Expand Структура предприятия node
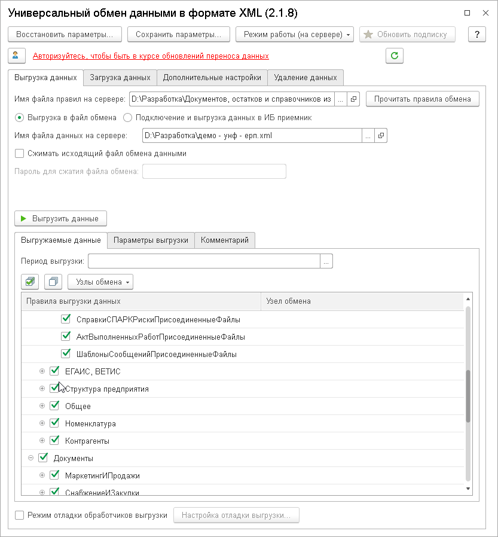 pyautogui.click(x=42, y=388)
